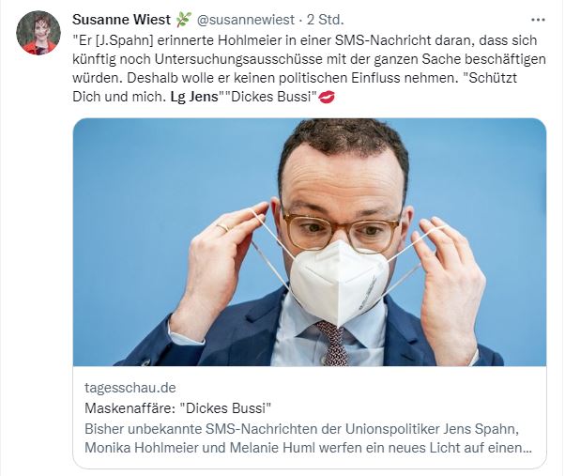Viewport: 565px width, 476px height.
Task: Click the gold ring on the hand
Action: [x=222, y=227]
